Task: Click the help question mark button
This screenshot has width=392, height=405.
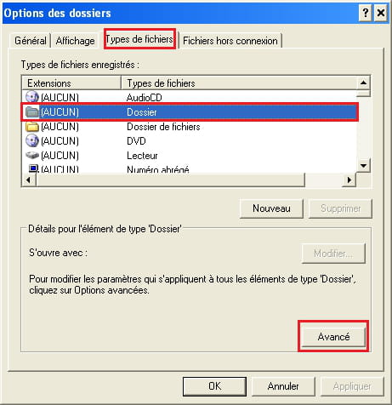Action: coord(366,13)
